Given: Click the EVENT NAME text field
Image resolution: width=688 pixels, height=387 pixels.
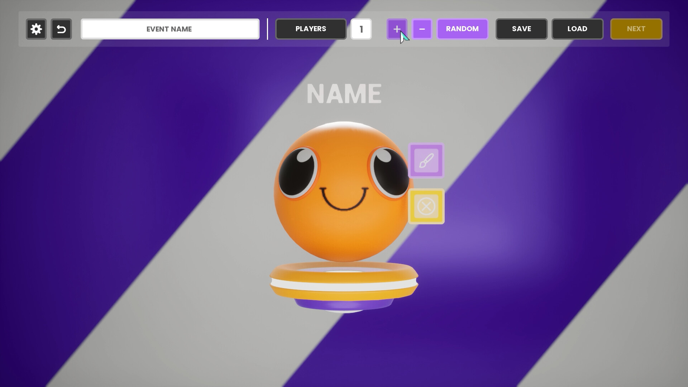Looking at the screenshot, I should pyautogui.click(x=170, y=29).
